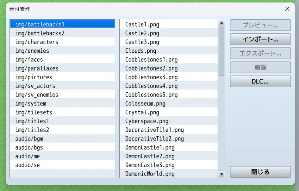
Task: Select the img/tilesets folder
Action: [x=34, y=112]
